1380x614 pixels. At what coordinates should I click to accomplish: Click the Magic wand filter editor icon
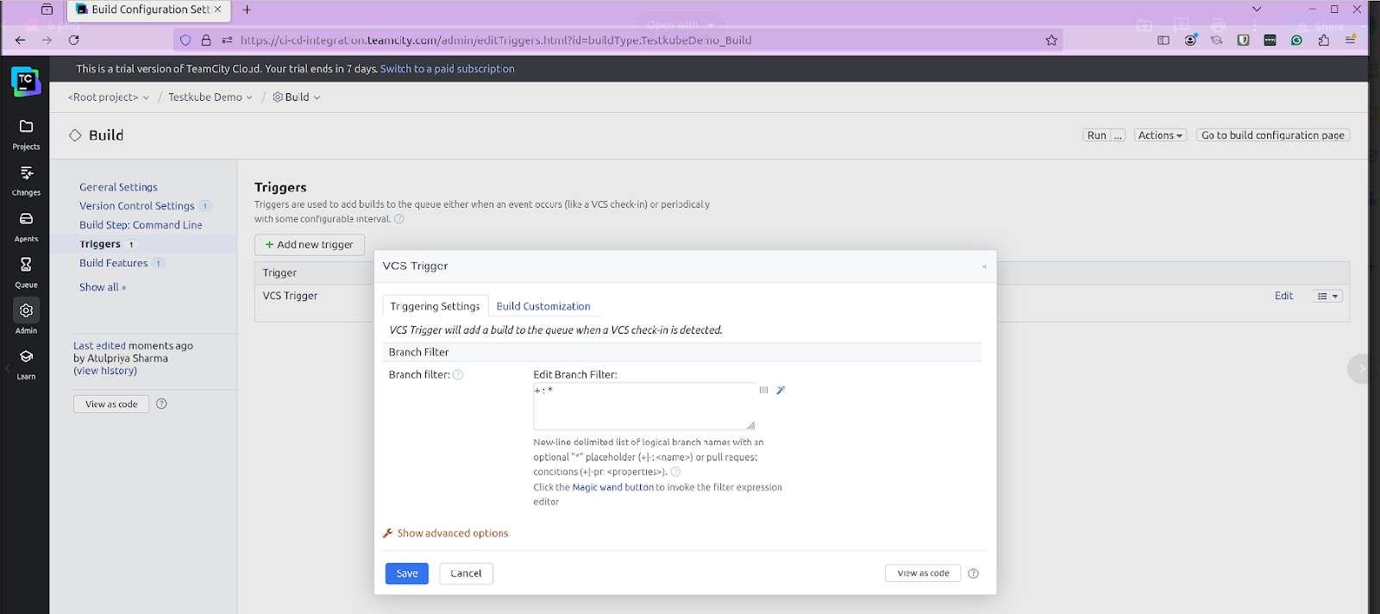781,390
